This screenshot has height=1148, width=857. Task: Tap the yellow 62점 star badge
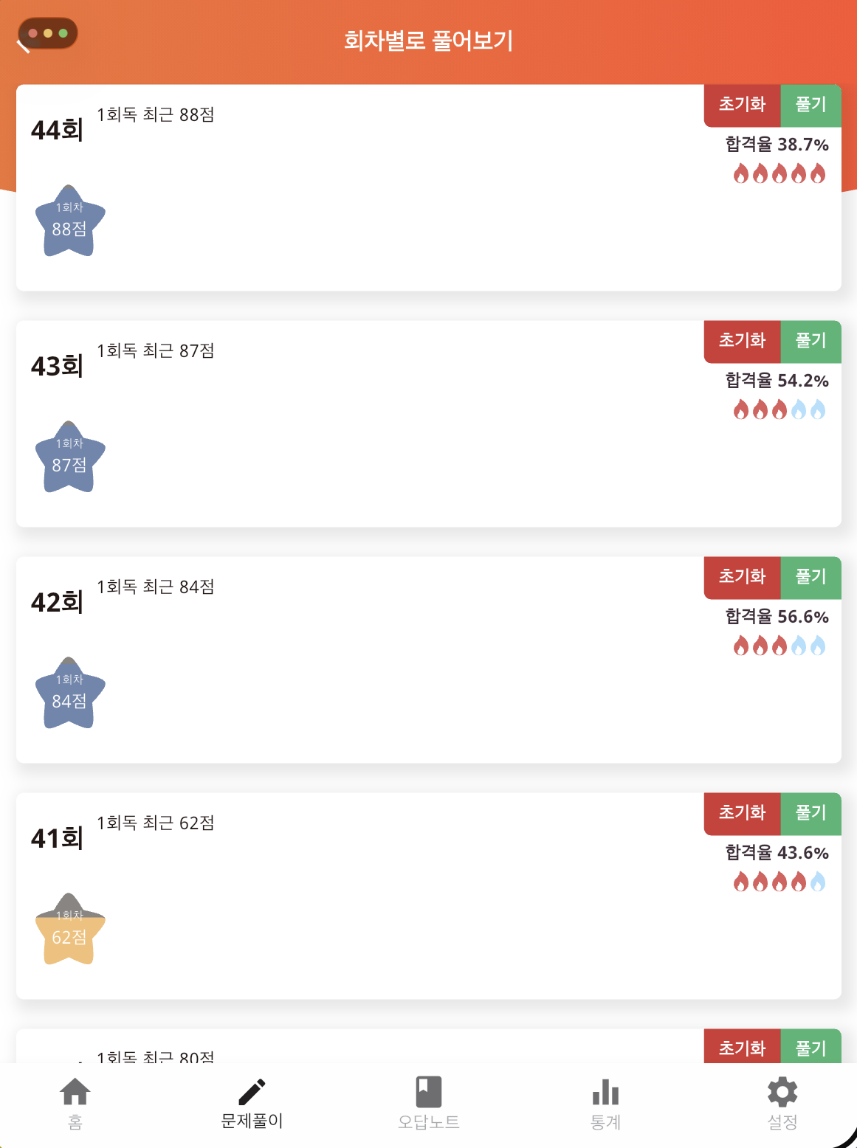(x=70, y=929)
